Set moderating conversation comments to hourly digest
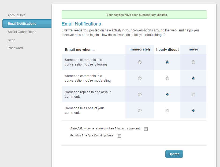The width and height of the screenshot is (220, 167). point(167,78)
